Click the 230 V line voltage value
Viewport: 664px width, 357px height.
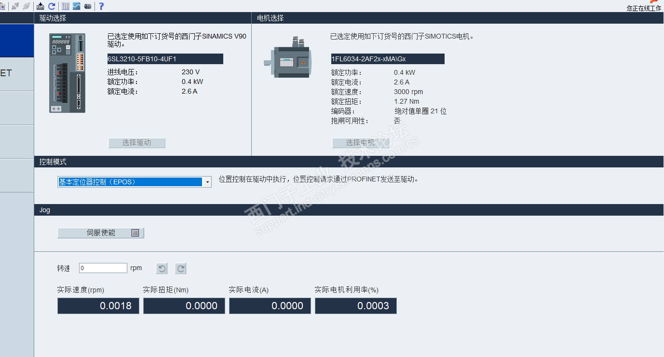[x=191, y=72]
